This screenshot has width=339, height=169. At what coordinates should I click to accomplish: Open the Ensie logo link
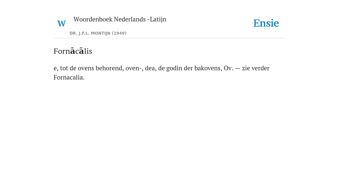point(266,23)
